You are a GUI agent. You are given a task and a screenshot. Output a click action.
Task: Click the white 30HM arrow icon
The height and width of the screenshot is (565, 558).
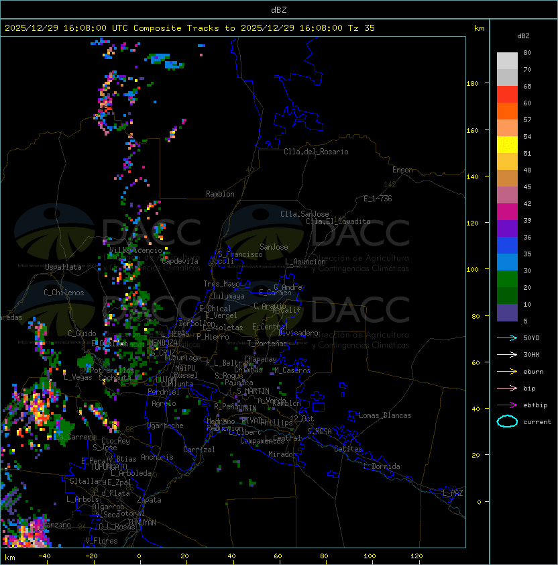(x=507, y=355)
